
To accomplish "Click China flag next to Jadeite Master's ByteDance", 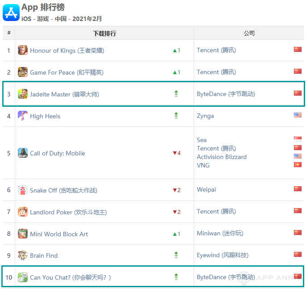I will 298,93.
